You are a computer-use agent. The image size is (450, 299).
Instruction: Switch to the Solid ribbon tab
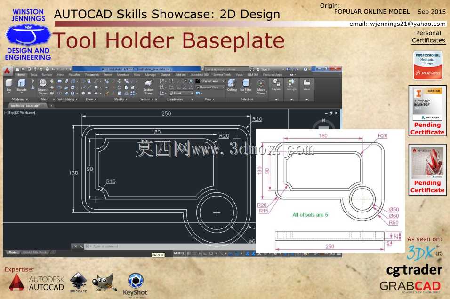(x=34, y=75)
